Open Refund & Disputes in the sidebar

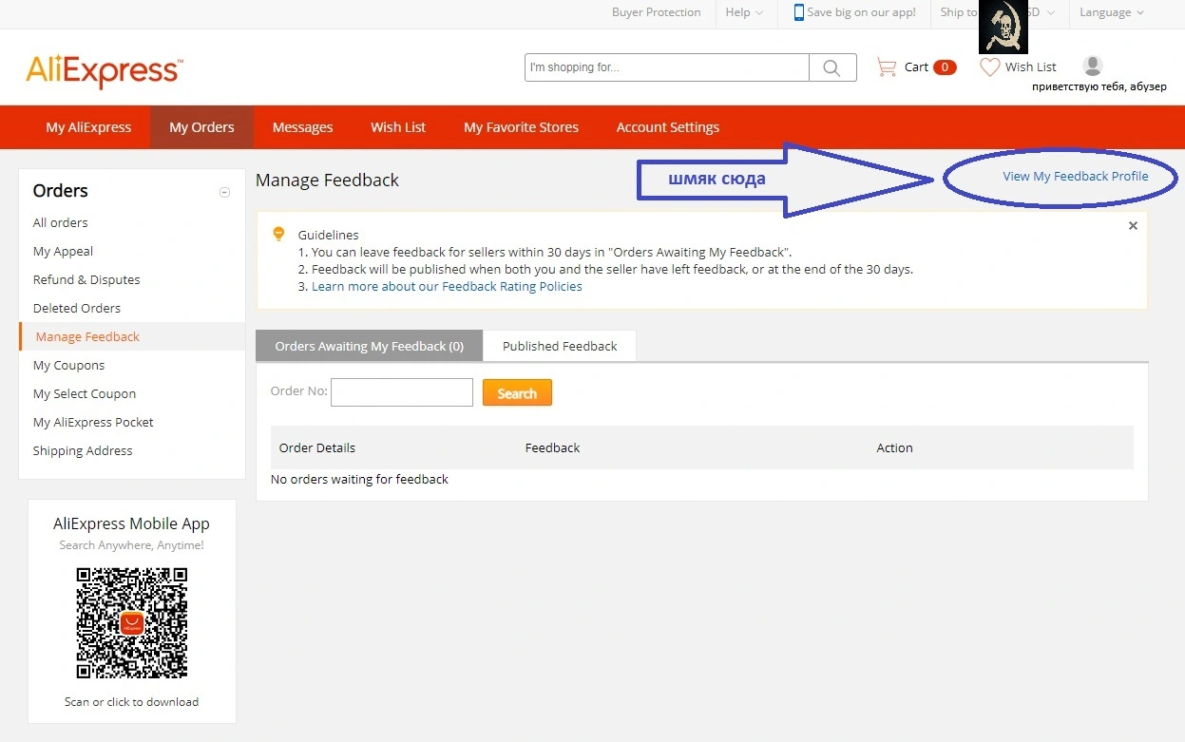click(86, 279)
